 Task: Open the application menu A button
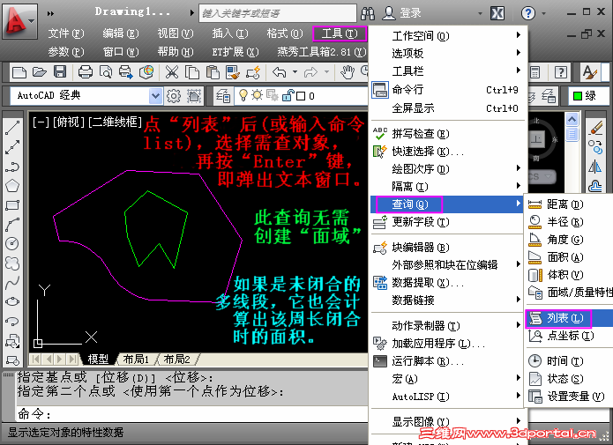19,20
